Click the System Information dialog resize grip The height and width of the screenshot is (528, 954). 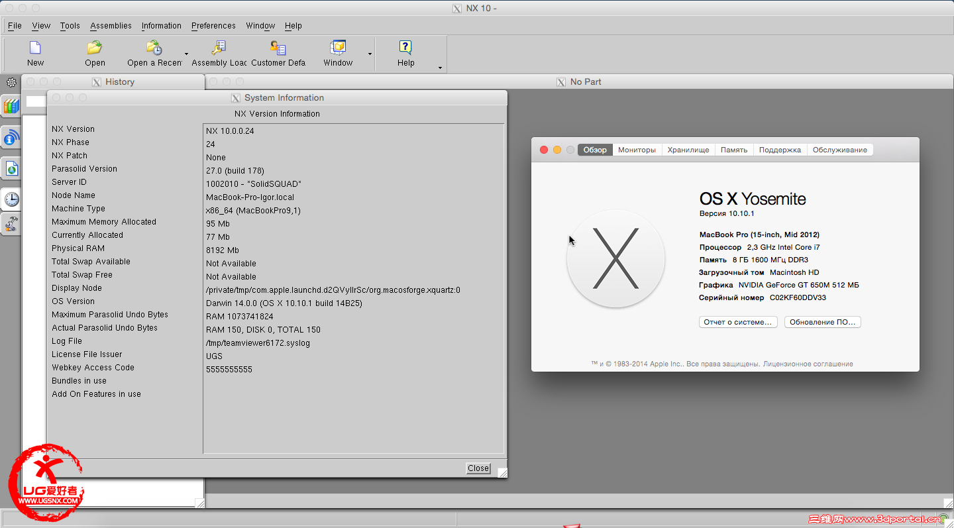click(x=502, y=472)
